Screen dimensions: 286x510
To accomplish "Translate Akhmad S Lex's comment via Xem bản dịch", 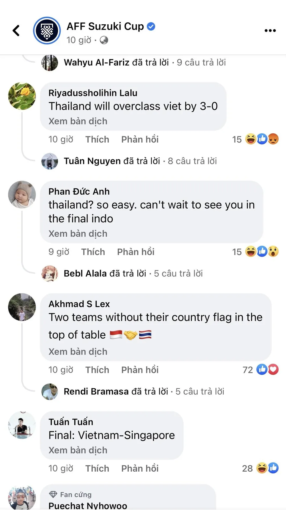I will (78, 351).
